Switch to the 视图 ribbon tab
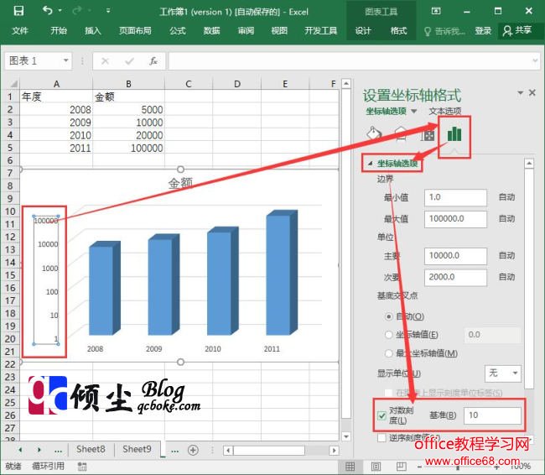 coord(279,30)
